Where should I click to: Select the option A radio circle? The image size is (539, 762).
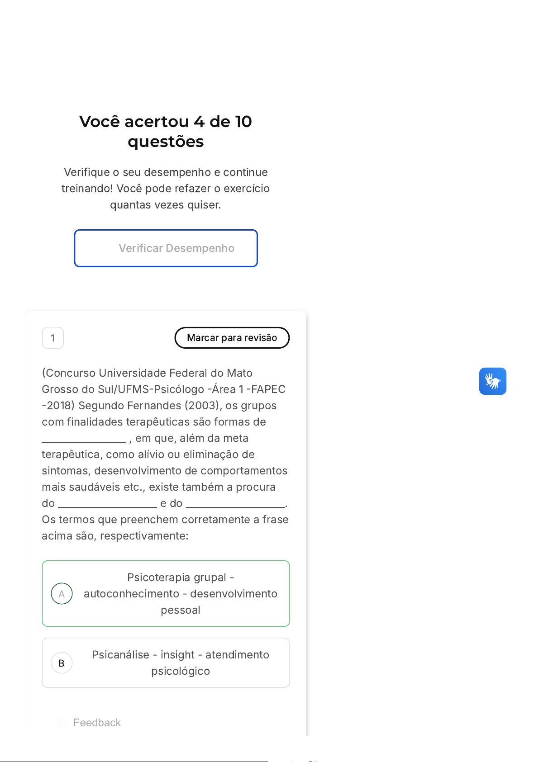coord(62,594)
